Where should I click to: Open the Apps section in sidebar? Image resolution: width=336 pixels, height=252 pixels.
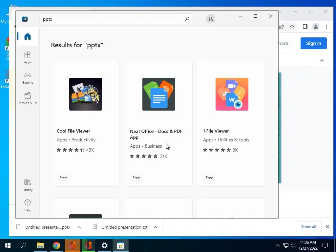tap(28, 57)
